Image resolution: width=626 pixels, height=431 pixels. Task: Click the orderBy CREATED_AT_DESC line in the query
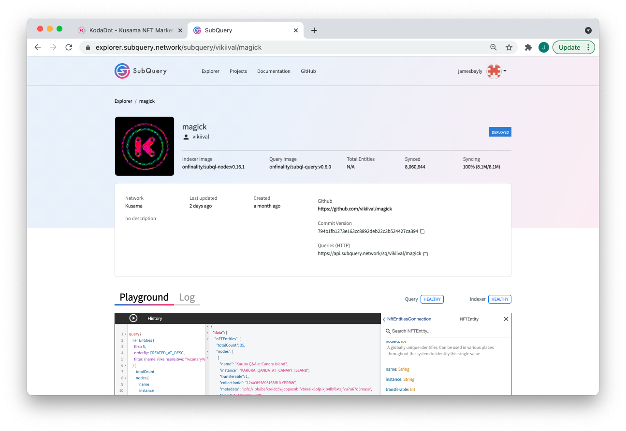coord(159,353)
